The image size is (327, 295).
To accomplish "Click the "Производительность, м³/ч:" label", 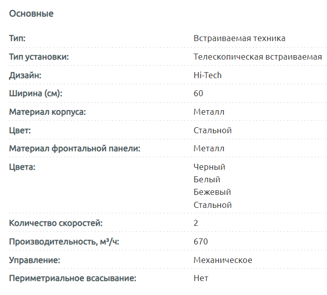I will 64,241.
